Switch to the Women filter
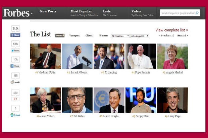 click(x=103, y=35)
